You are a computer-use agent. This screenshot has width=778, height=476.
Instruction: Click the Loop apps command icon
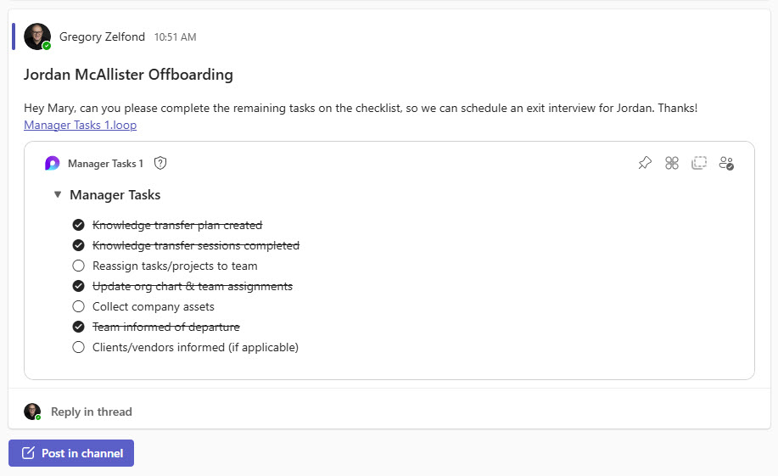(x=672, y=163)
